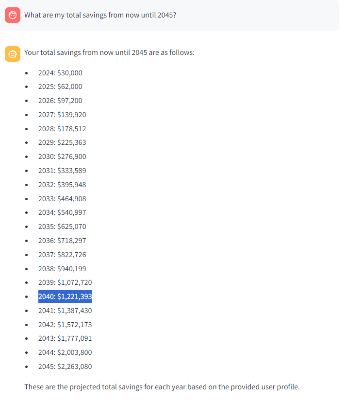
Task: Select the 2038: $940,199 entry
Action: [x=62, y=269]
